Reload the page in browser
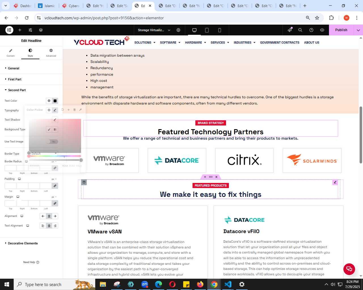 (x=27, y=18)
